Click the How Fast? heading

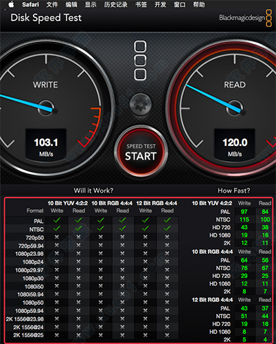click(233, 191)
